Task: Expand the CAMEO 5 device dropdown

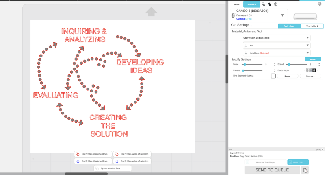Action: [x=282, y=15]
